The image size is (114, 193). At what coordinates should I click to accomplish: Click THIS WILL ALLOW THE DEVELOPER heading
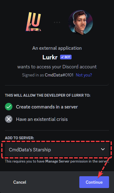click(x=48, y=95)
